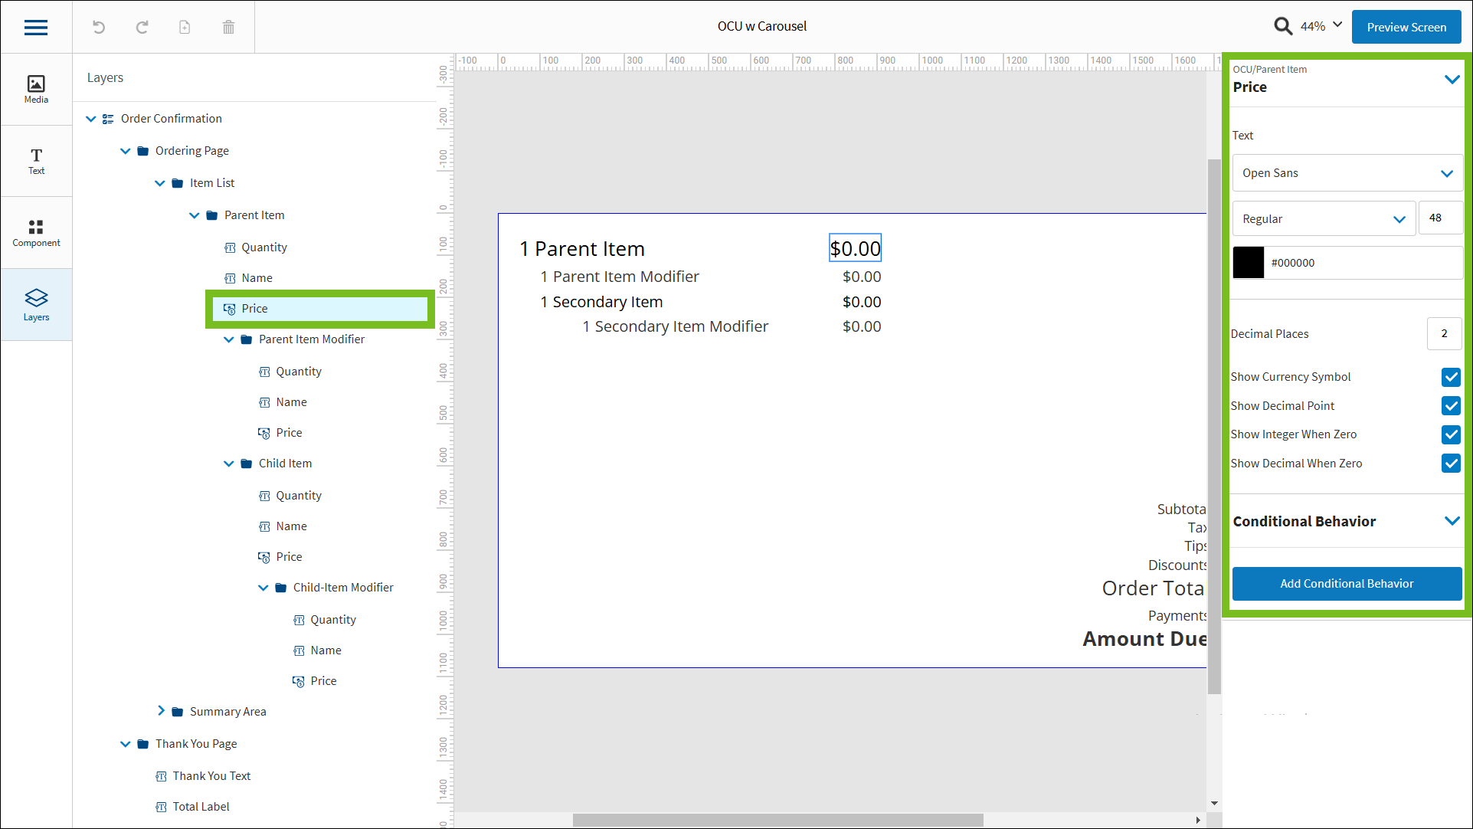Viewport: 1473px width, 829px height.
Task: Open the hamburger menu
Action: pyautogui.click(x=36, y=28)
